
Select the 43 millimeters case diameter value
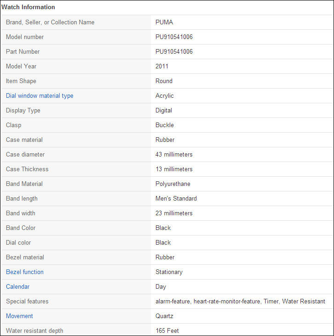point(174,155)
